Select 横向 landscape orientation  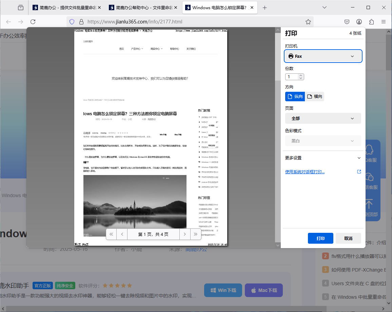point(315,96)
